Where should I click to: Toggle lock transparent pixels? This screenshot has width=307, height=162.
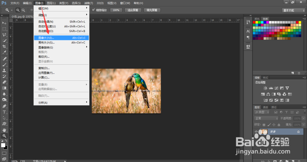pos(264,125)
